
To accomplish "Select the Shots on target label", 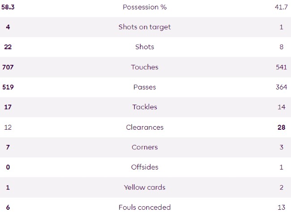I will [x=145, y=27].
